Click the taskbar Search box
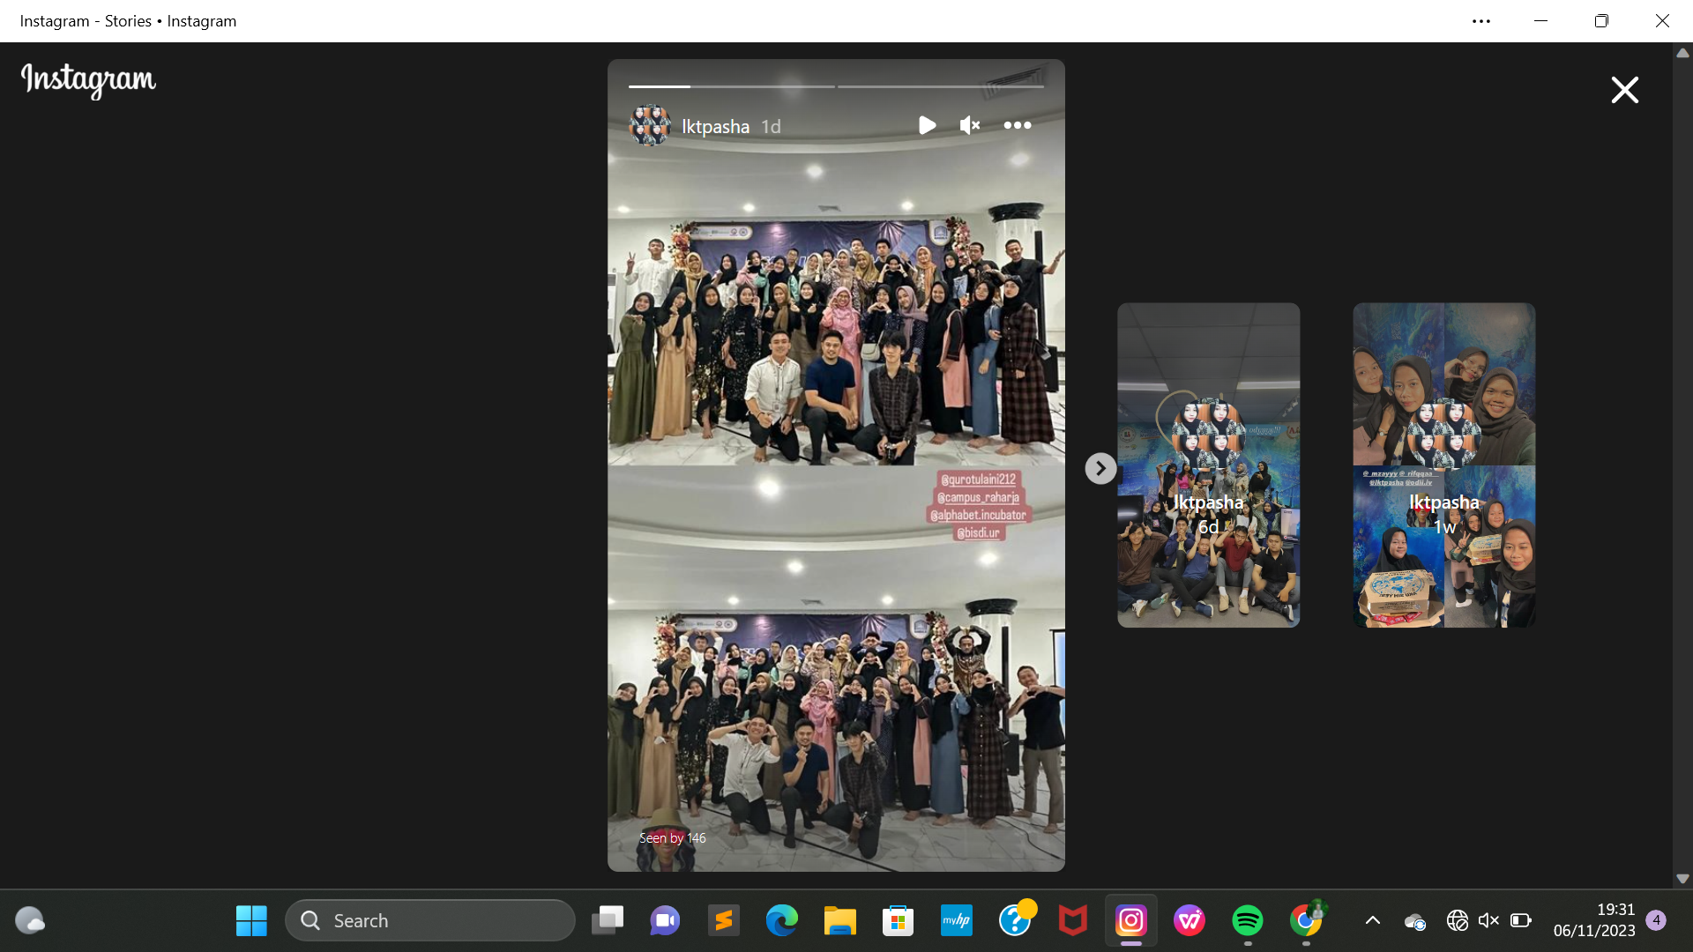This screenshot has height=952, width=1693. coord(430,920)
